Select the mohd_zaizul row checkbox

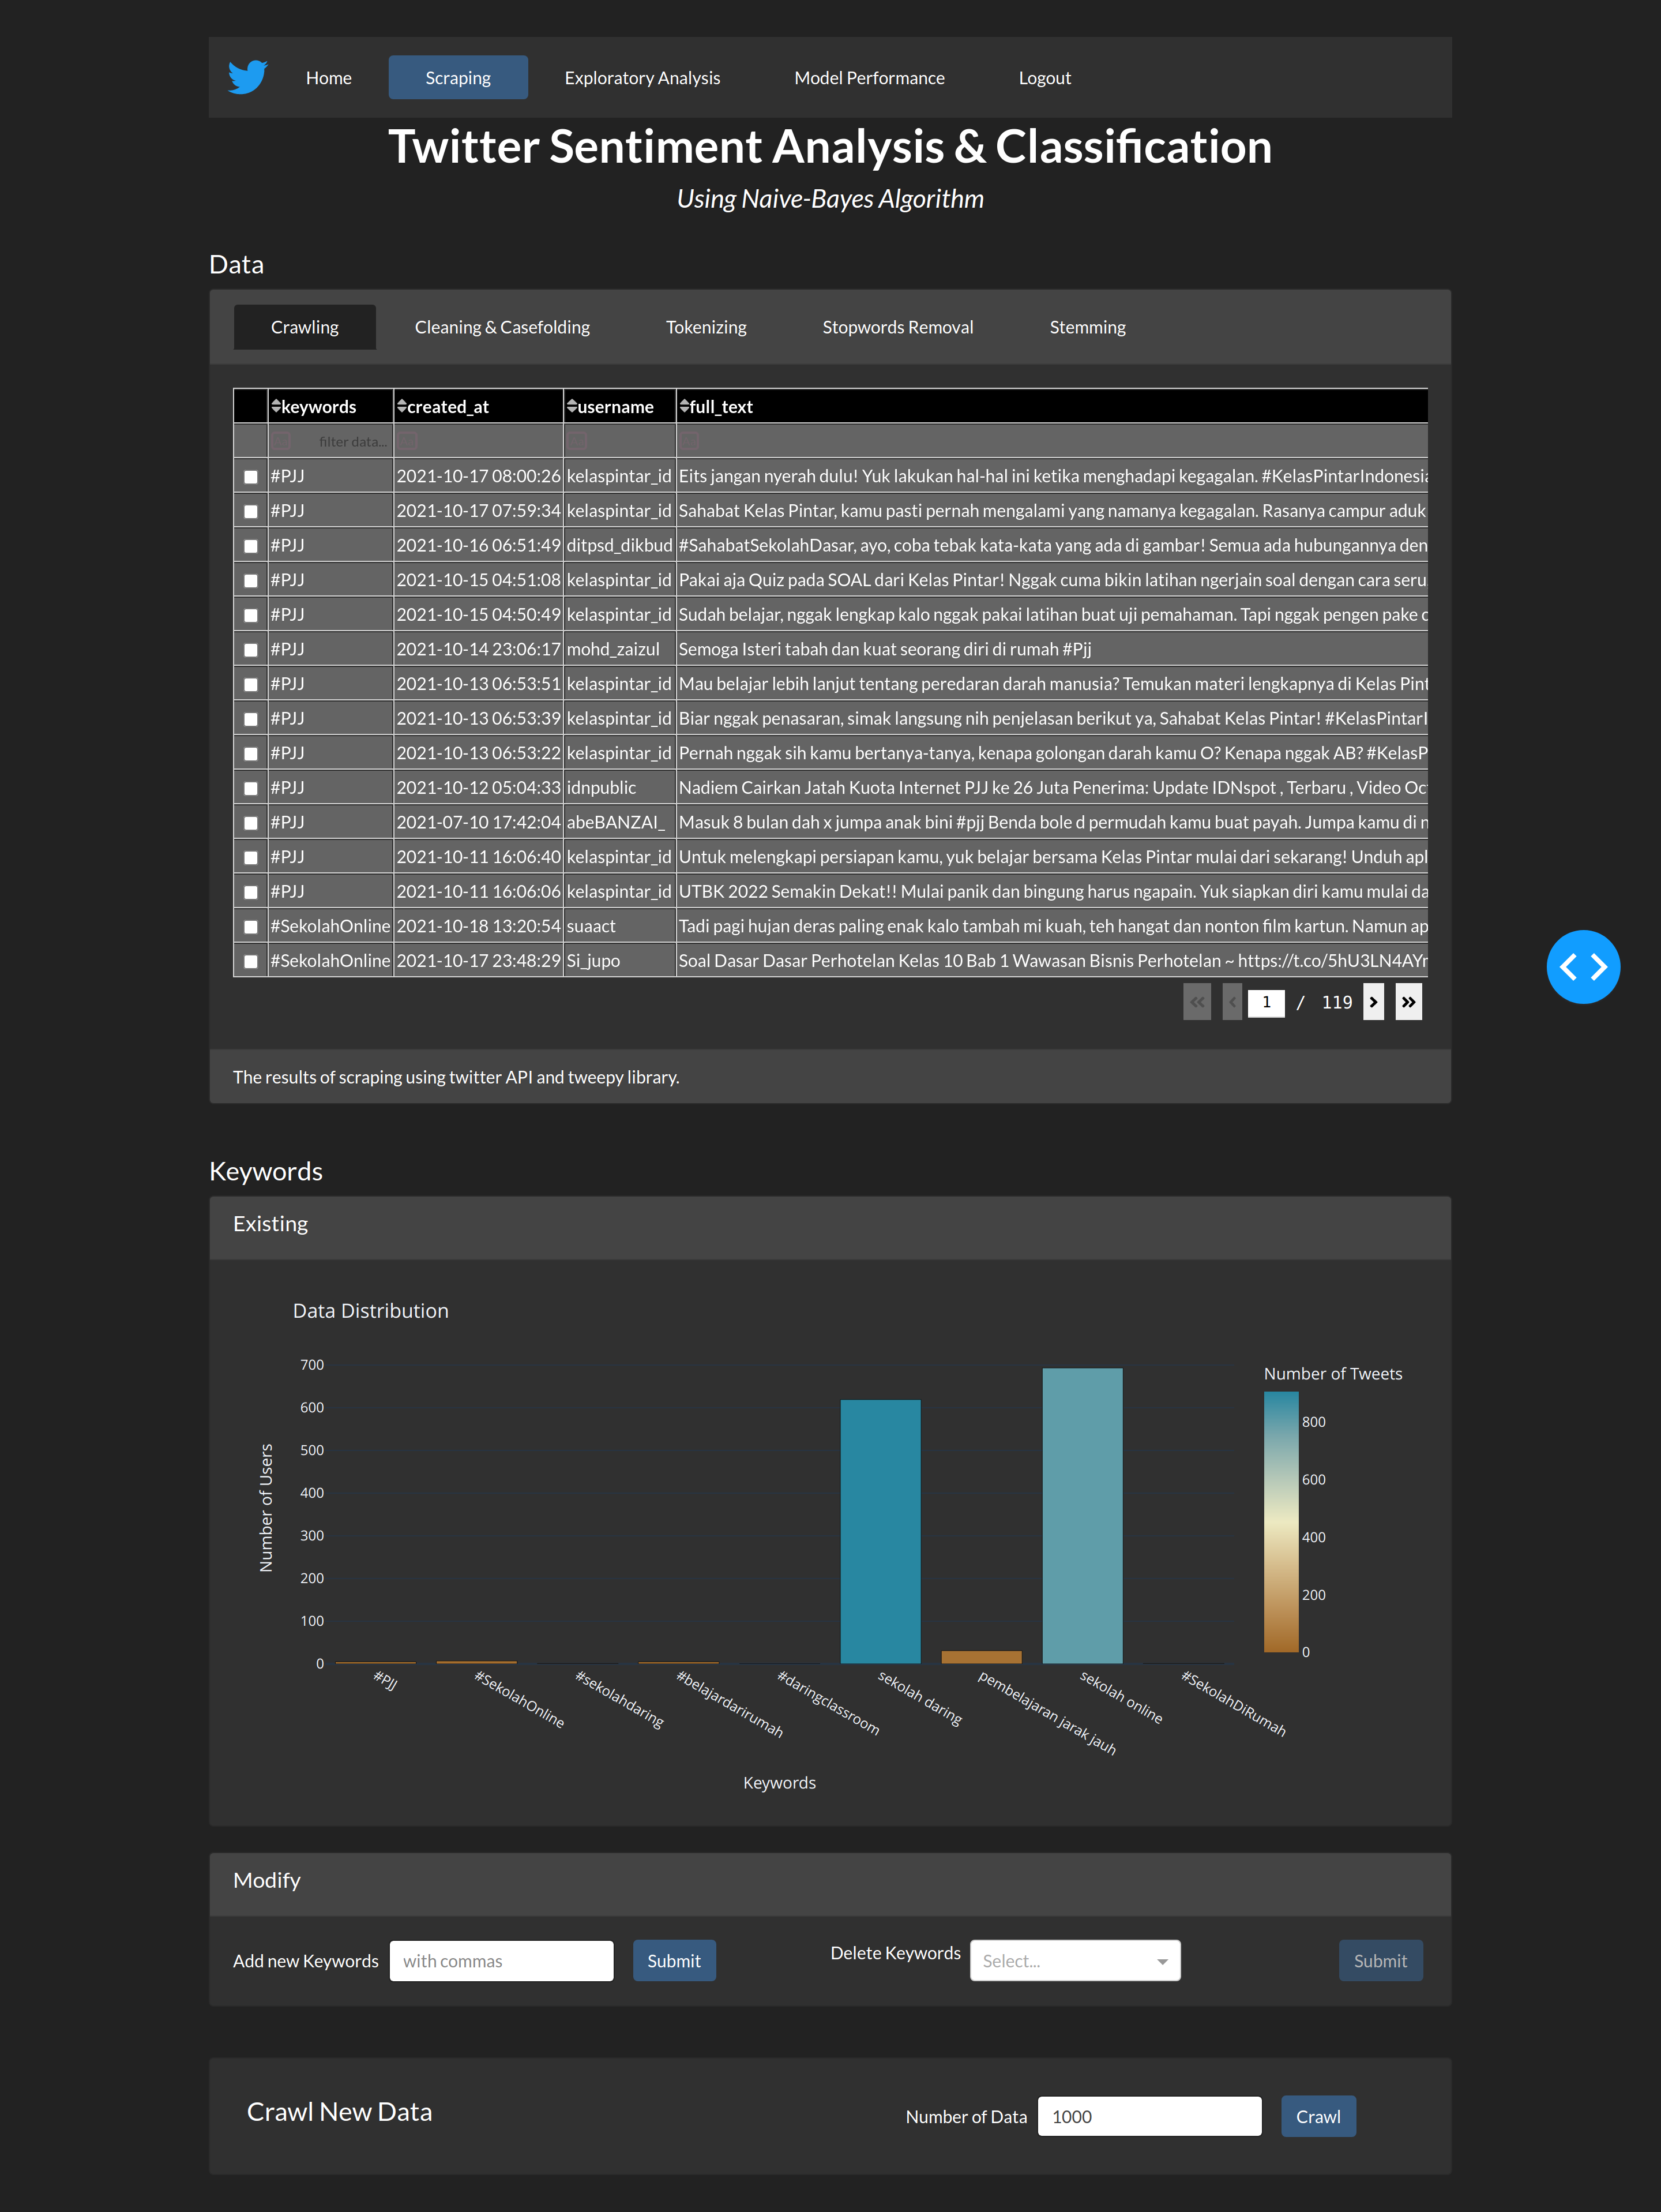251,650
